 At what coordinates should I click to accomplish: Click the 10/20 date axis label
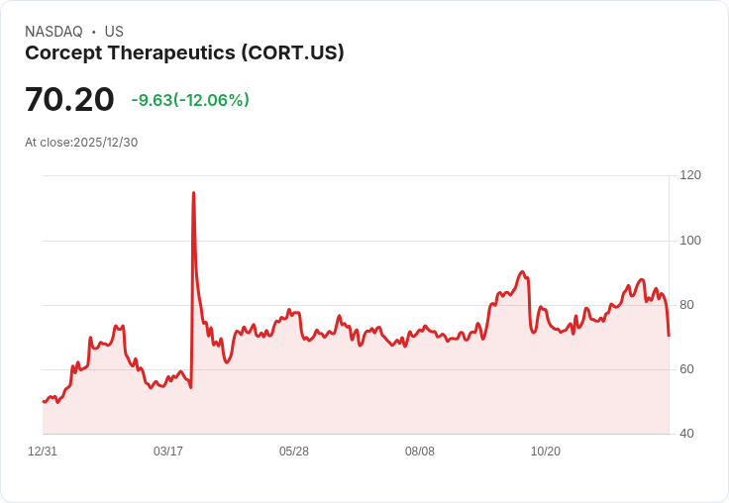[x=546, y=452]
